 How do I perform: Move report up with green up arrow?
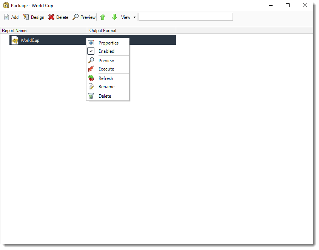point(103,17)
